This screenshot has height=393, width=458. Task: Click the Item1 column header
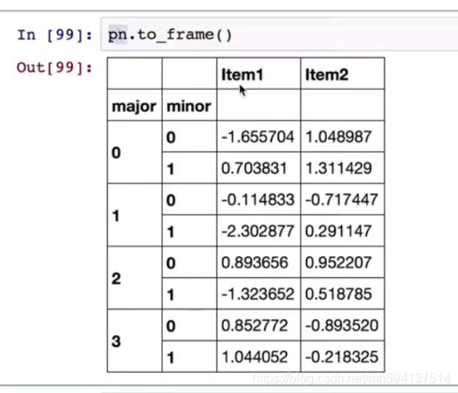[x=242, y=74]
